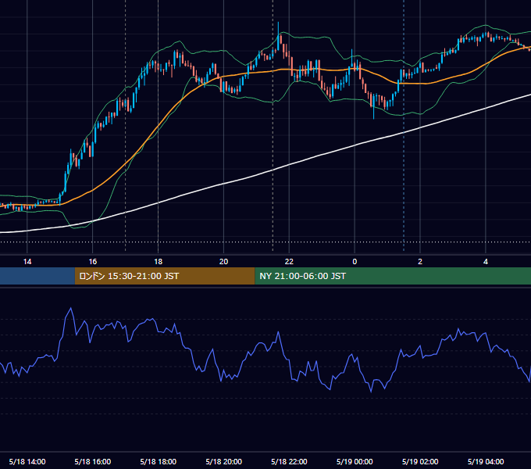Click the 5/18 16:00 date label
This screenshot has height=469, width=531.
pyautogui.click(x=92, y=461)
